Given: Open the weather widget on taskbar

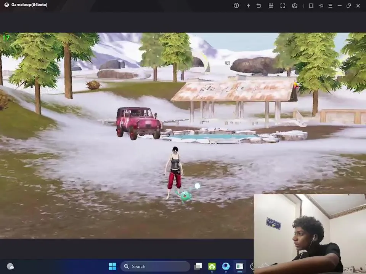Looking at the screenshot, I should (x=10, y=266).
